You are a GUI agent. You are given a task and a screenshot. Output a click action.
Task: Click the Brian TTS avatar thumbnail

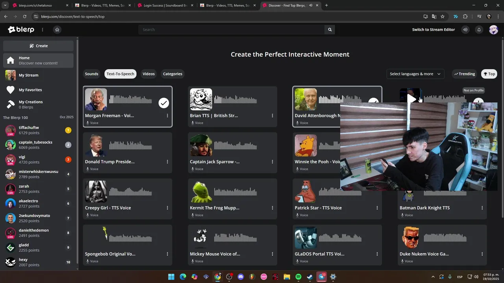[201, 99]
